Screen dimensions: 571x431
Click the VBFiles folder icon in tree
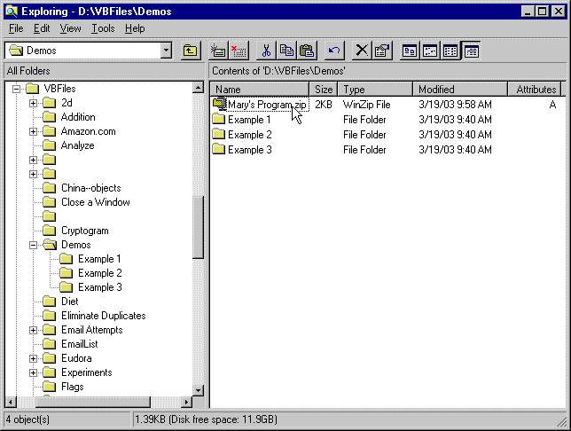click(32, 89)
